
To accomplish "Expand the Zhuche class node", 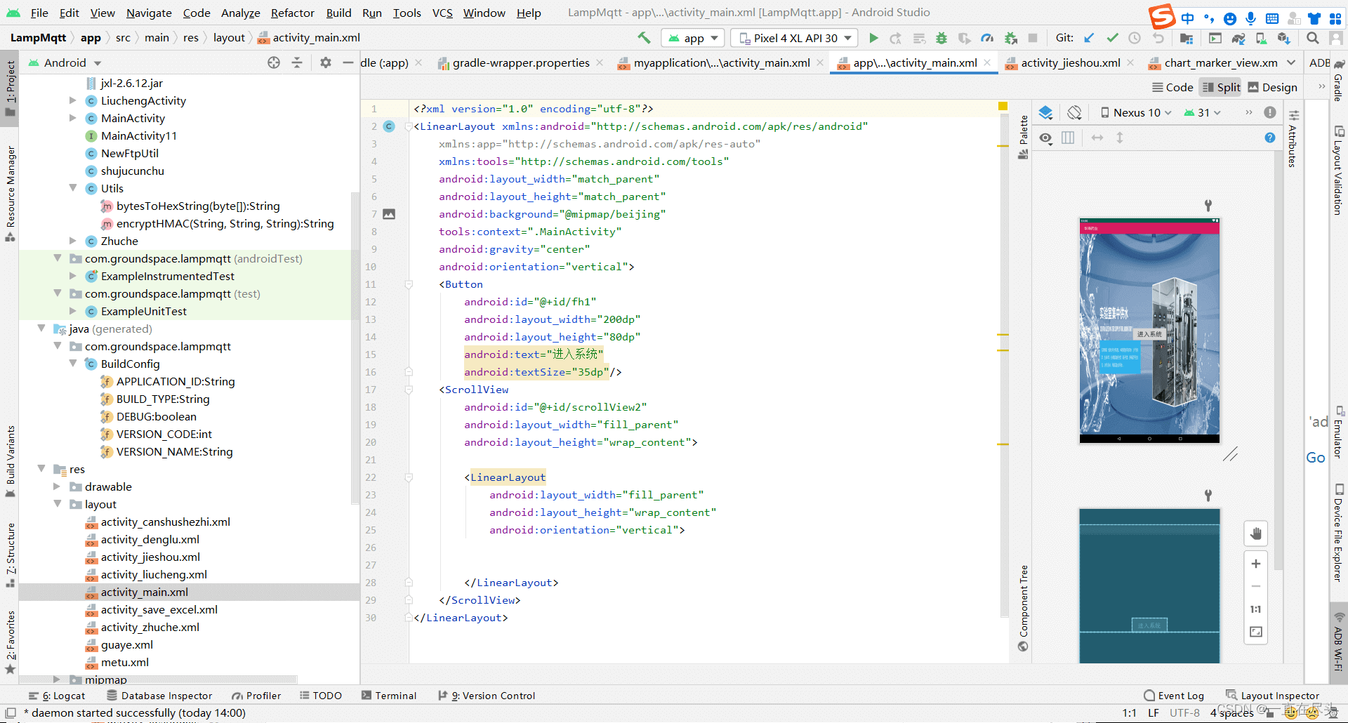I will (73, 241).
